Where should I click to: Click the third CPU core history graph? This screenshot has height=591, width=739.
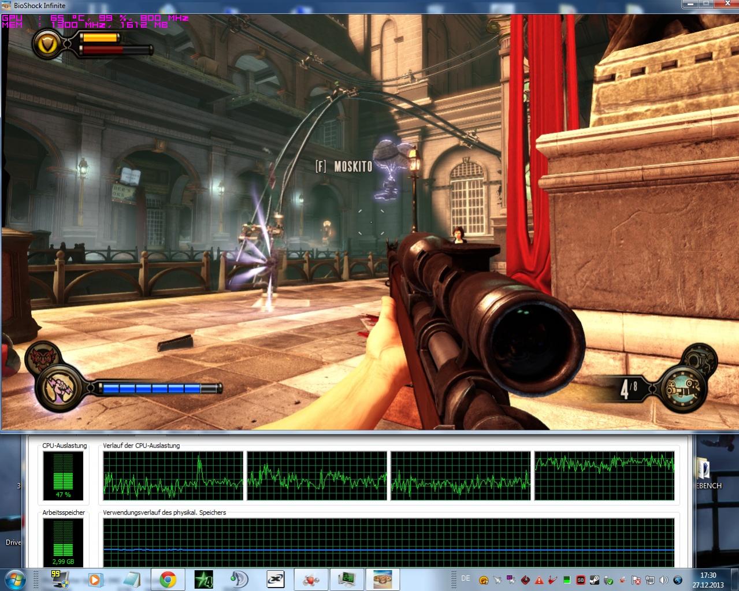(461, 475)
